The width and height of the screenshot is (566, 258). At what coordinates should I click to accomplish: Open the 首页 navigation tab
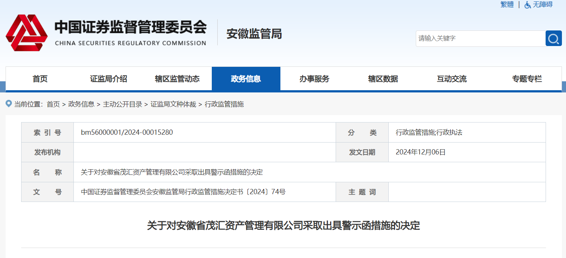click(x=40, y=79)
